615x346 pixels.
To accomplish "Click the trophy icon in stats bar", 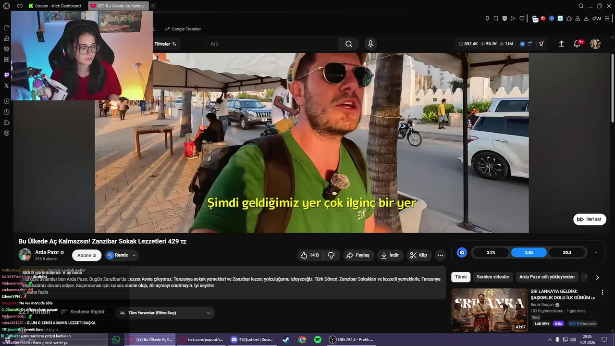I will tap(541, 44).
